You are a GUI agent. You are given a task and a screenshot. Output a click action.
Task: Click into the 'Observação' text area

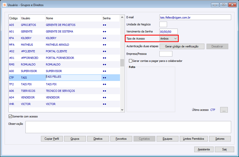pos(128,127)
